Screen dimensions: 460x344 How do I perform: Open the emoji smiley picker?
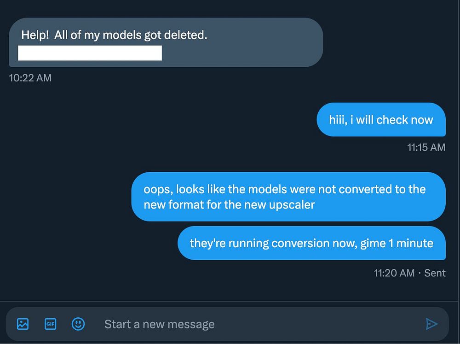pos(78,324)
